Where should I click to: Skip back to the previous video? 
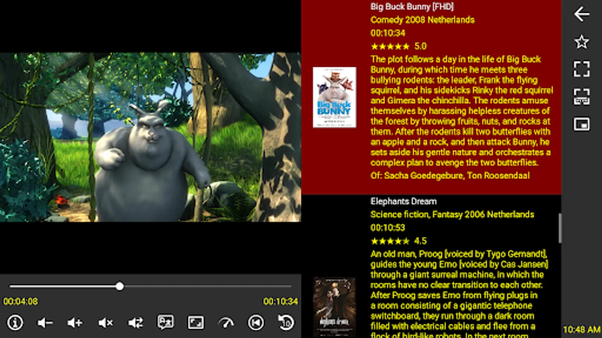click(x=256, y=322)
